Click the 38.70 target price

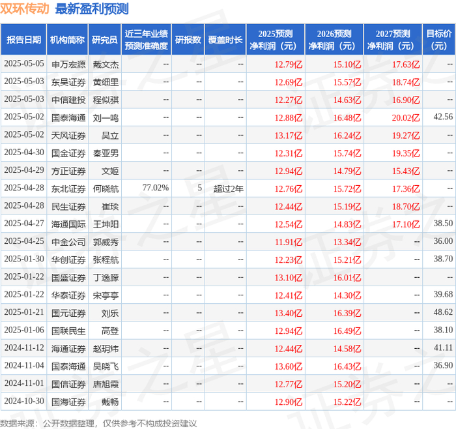[443, 259]
